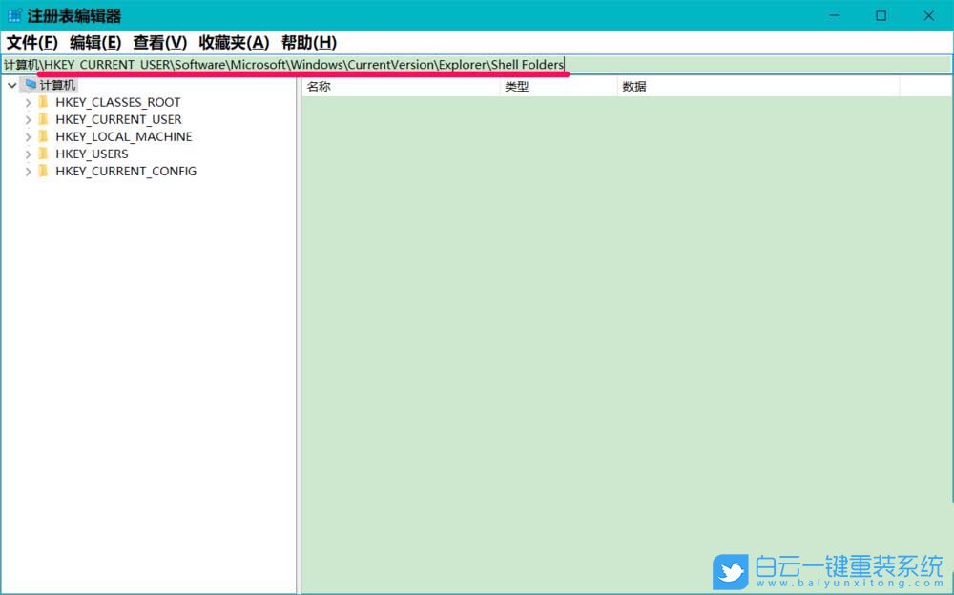The height and width of the screenshot is (595, 954).
Task: Select the registry path address bar
Action: 477,64
